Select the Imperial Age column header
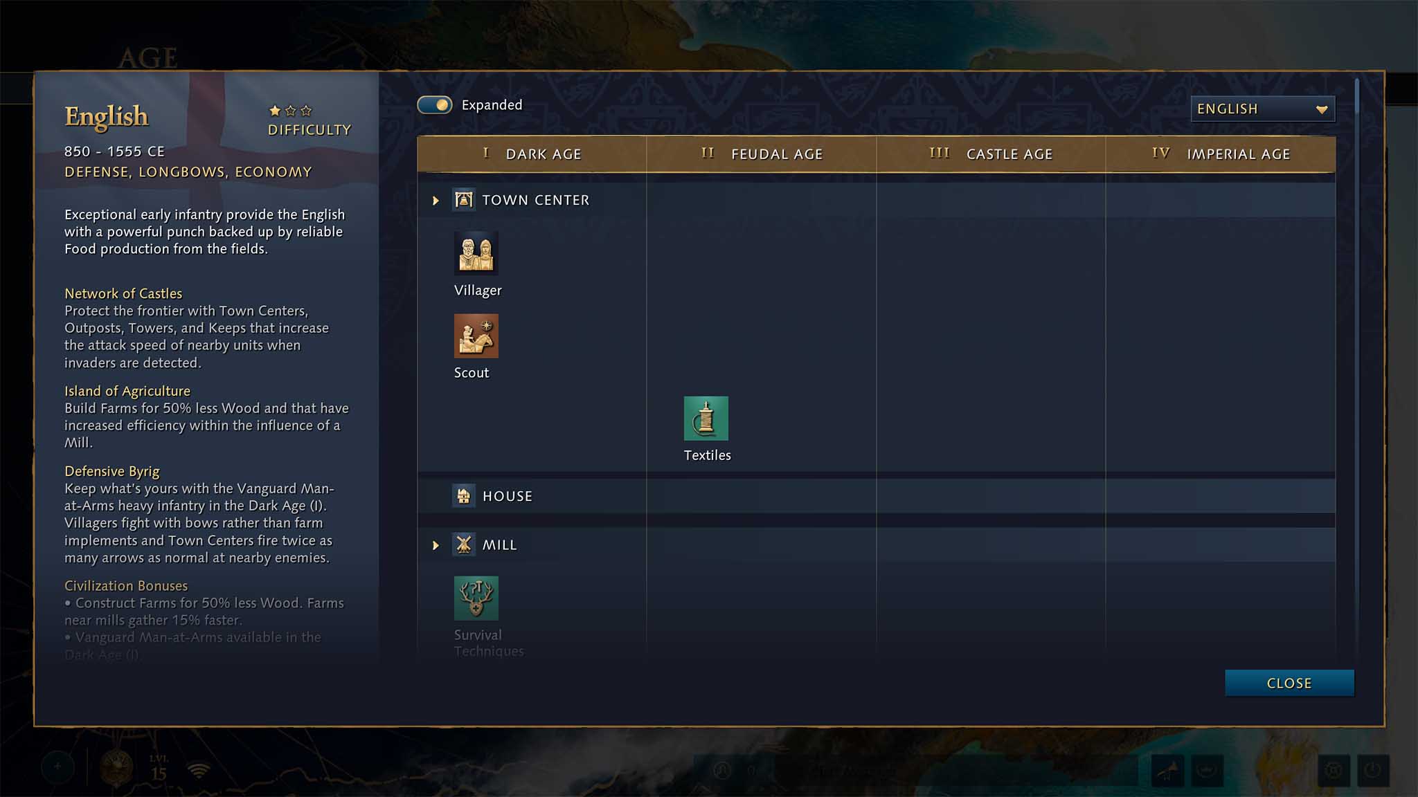 click(1221, 154)
